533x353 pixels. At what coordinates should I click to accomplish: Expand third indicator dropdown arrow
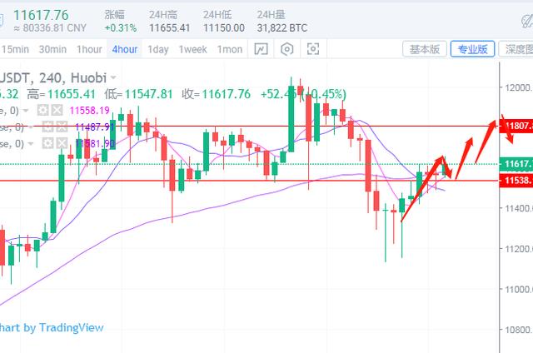(31, 144)
